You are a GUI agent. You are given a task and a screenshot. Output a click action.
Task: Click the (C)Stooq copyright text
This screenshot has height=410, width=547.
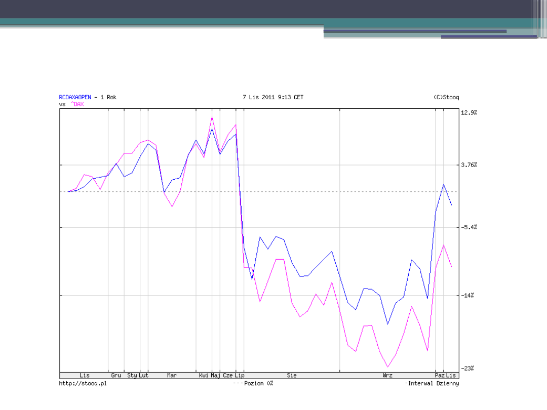tap(446, 97)
